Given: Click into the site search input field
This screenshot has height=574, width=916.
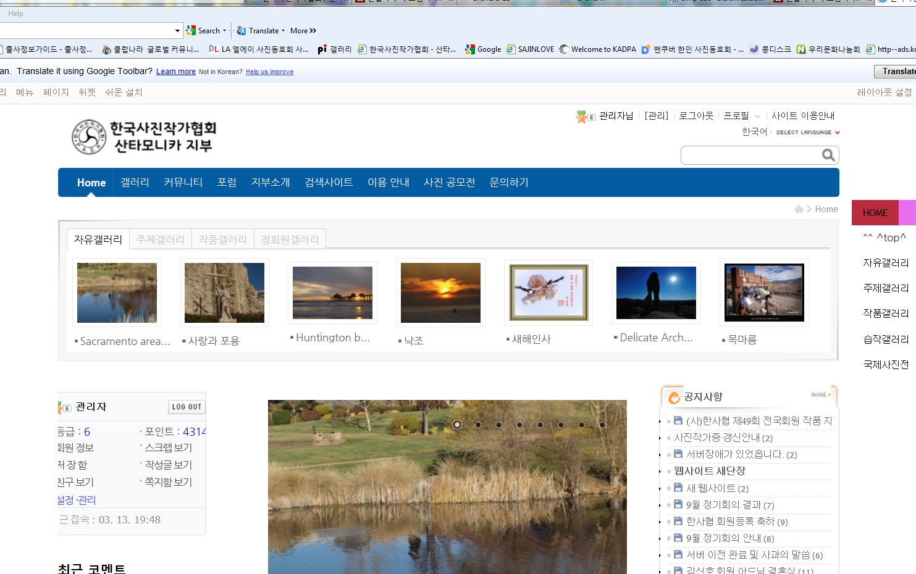Looking at the screenshot, I should (x=751, y=155).
